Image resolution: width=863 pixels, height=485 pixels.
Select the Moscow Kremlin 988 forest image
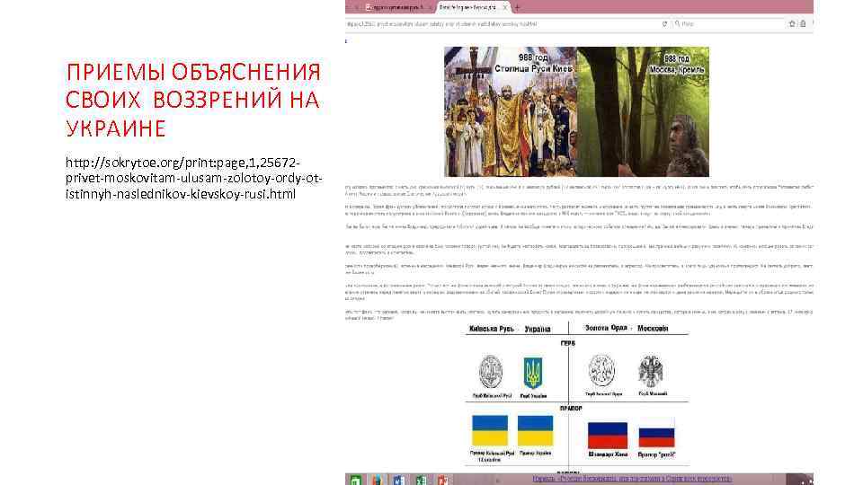[x=643, y=111]
